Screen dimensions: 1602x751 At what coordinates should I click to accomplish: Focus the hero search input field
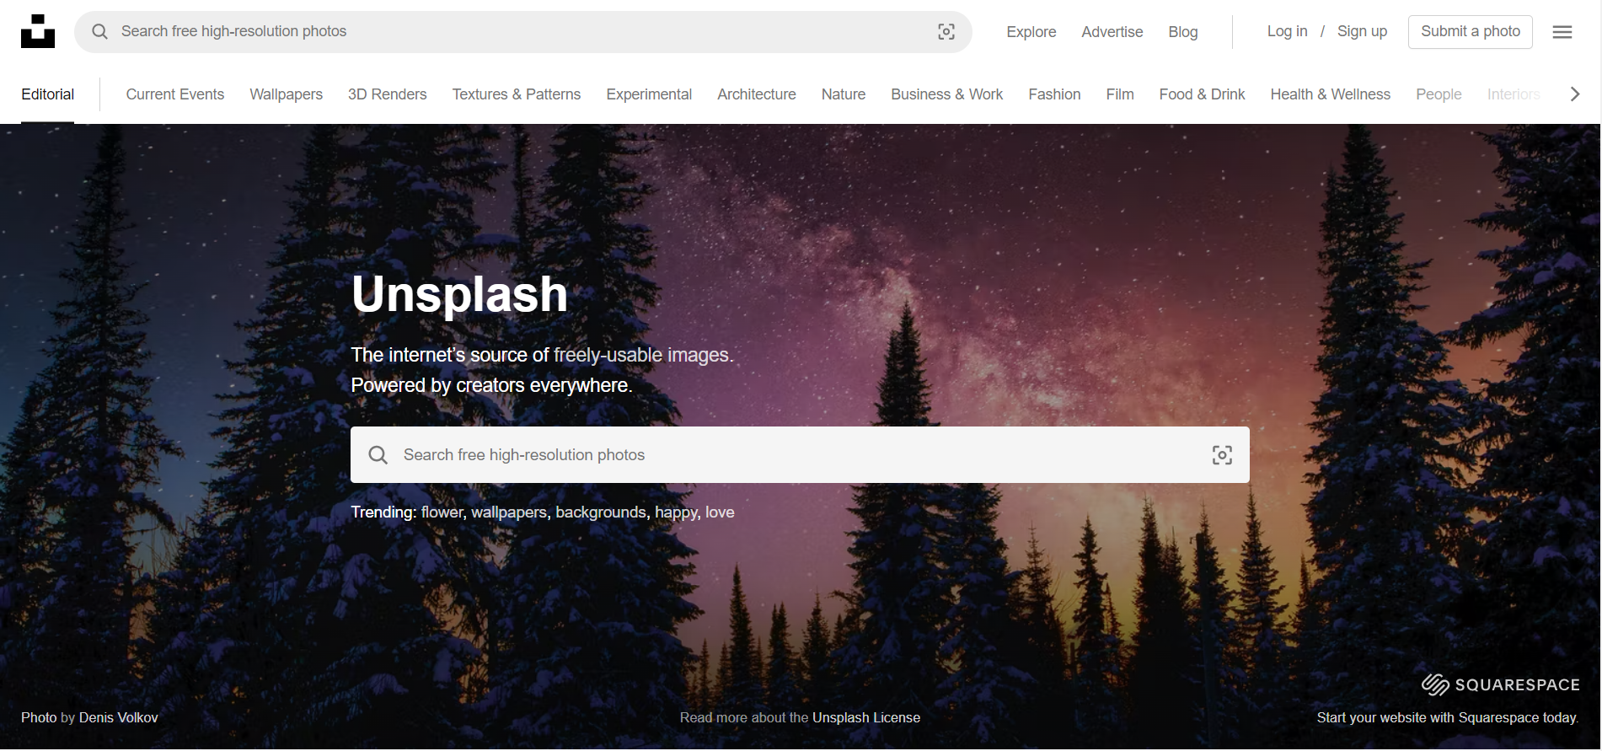click(x=801, y=455)
